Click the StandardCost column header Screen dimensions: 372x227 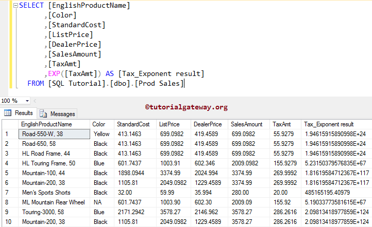[x=135, y=124]
